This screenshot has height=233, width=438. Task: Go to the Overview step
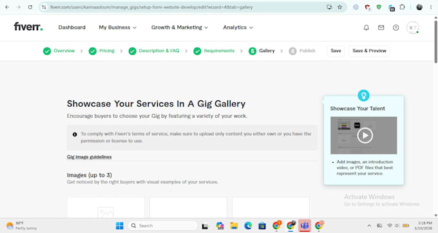pos(64,51)
